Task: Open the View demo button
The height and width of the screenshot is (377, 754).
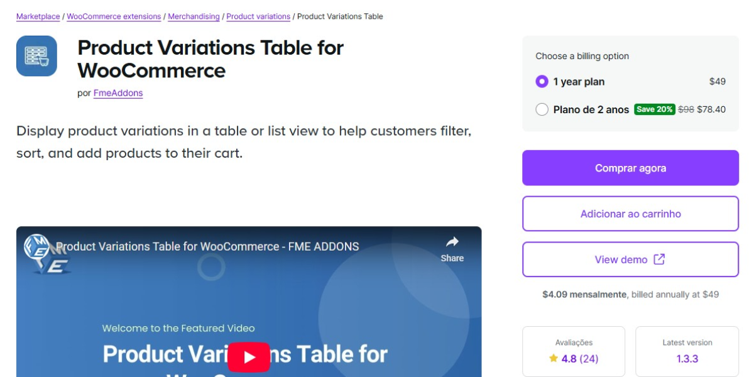Action: [621, 260]
